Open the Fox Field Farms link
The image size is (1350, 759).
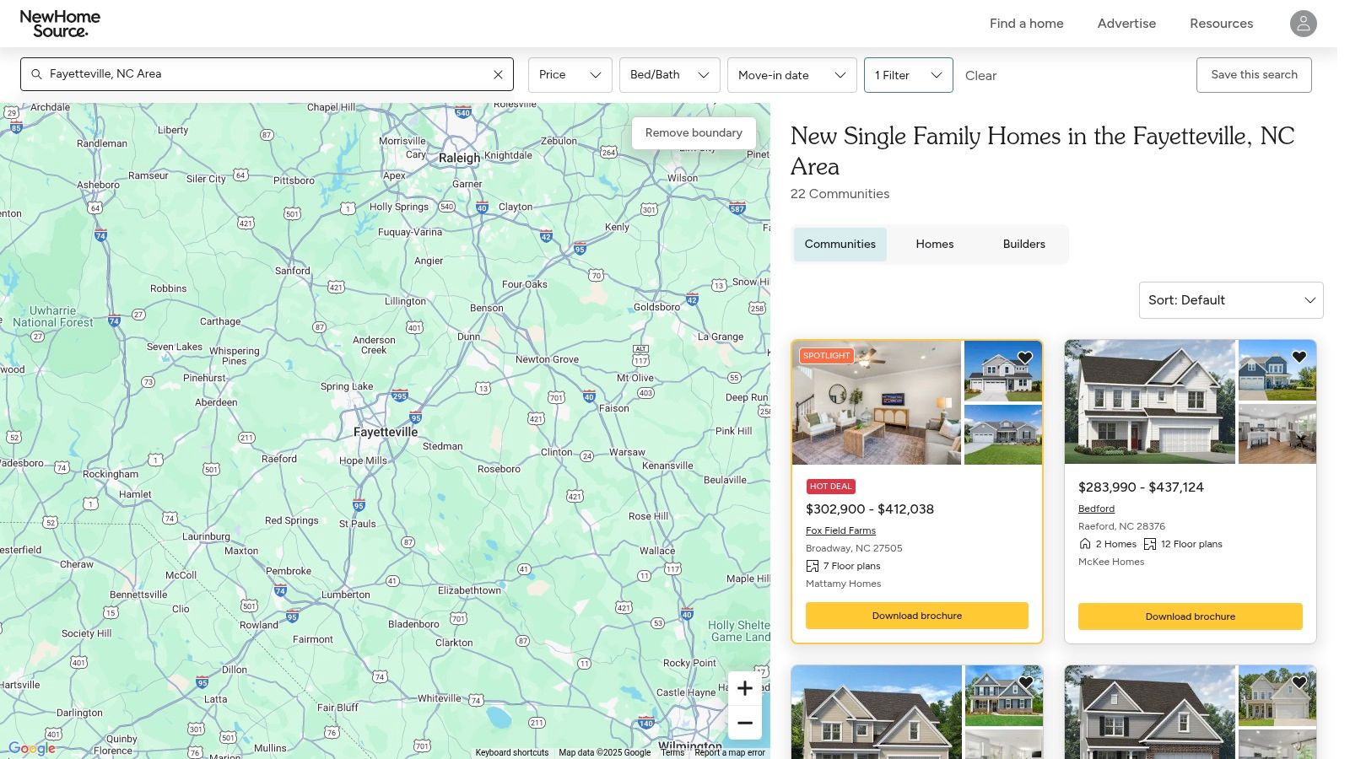tap(840, 530)
